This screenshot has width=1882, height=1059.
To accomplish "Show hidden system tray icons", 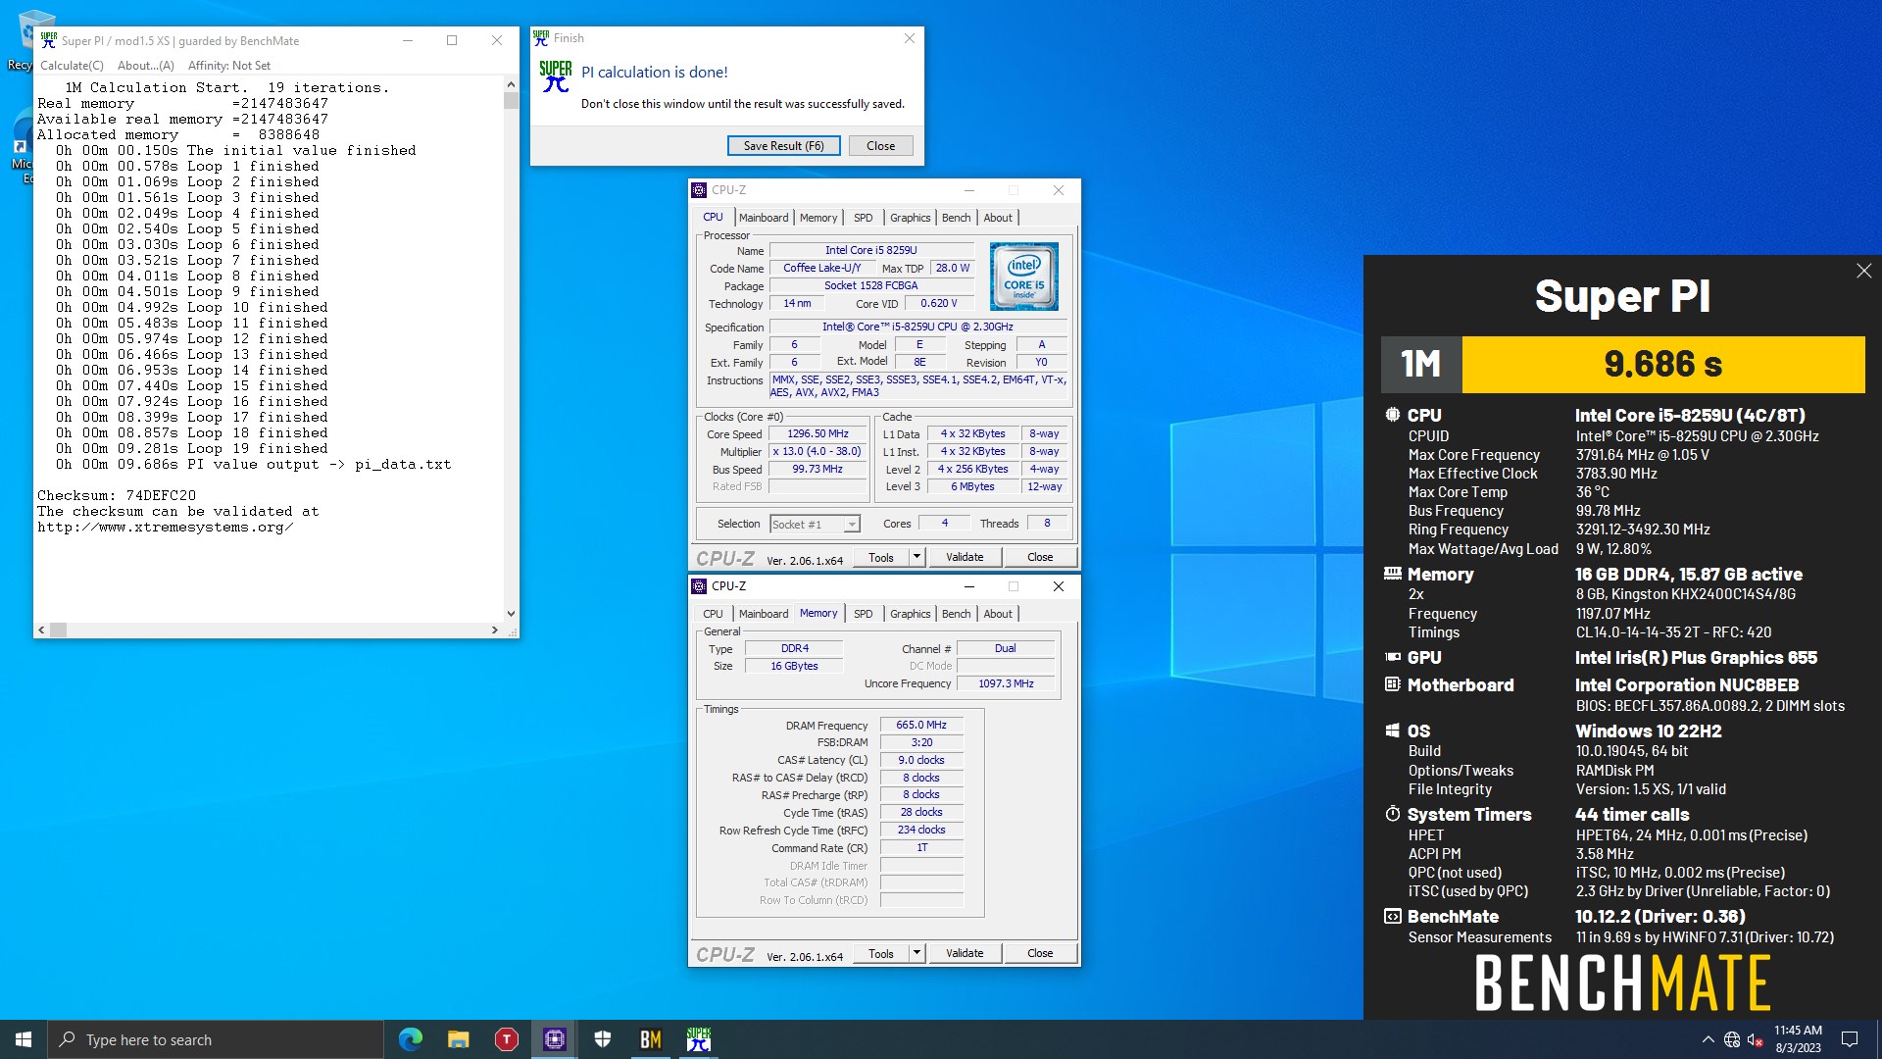I will click(1708, 1039).
